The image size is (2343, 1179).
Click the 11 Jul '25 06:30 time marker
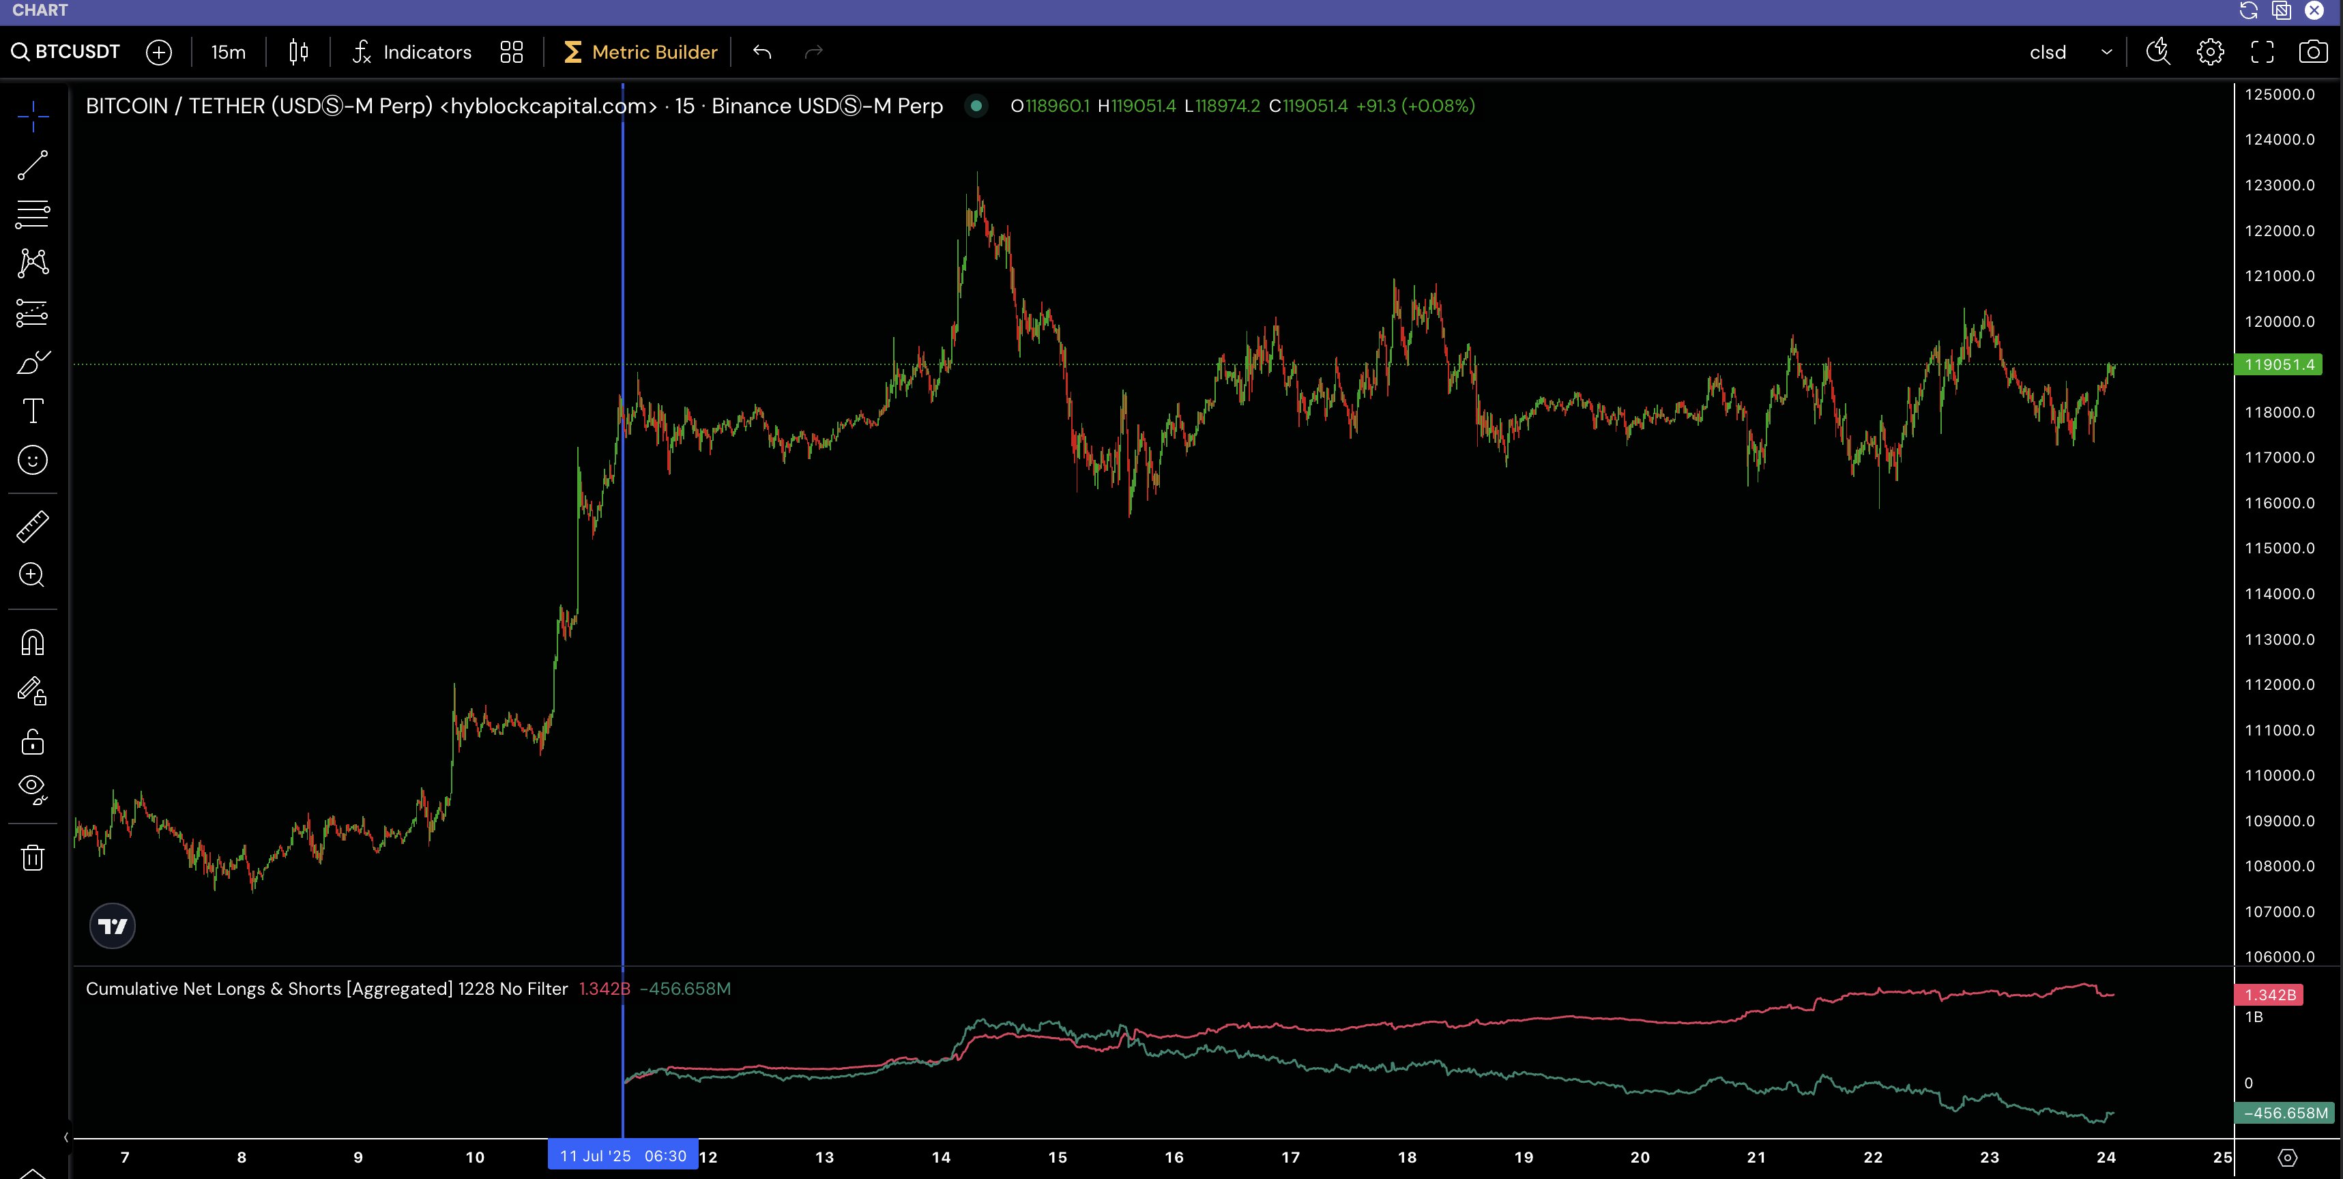pyautogui.click(x=623, y=1156)
